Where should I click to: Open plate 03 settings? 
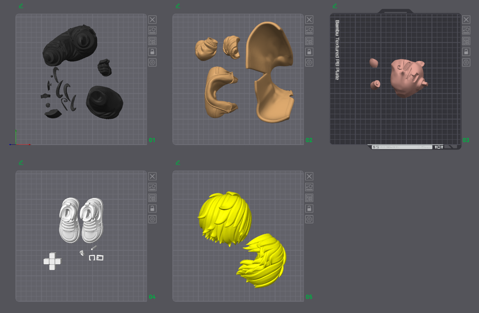466,63
